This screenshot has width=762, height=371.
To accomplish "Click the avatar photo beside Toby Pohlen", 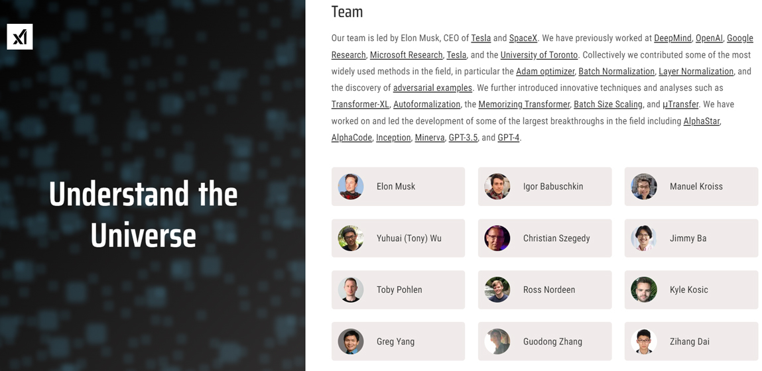I will [351, 290].
